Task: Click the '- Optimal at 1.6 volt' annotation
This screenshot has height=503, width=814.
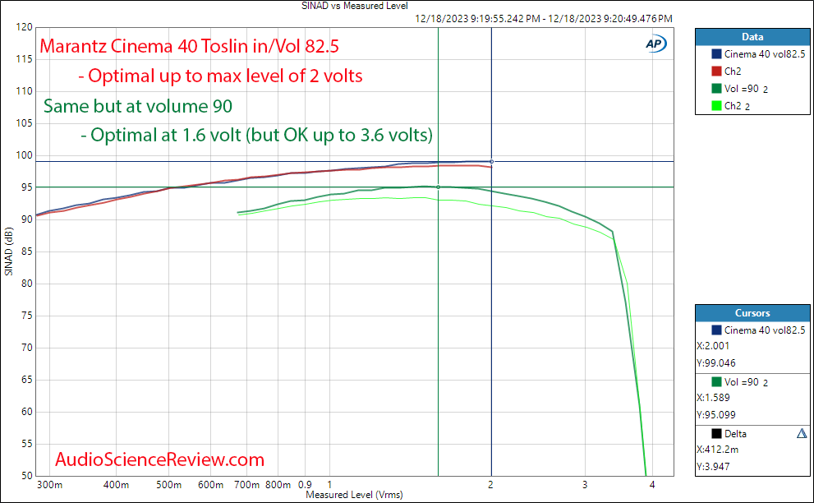Action: (x=160, y=135)
